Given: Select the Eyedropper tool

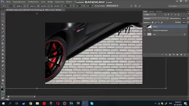Looking at the screenshot, I should (x=3, y=32).
